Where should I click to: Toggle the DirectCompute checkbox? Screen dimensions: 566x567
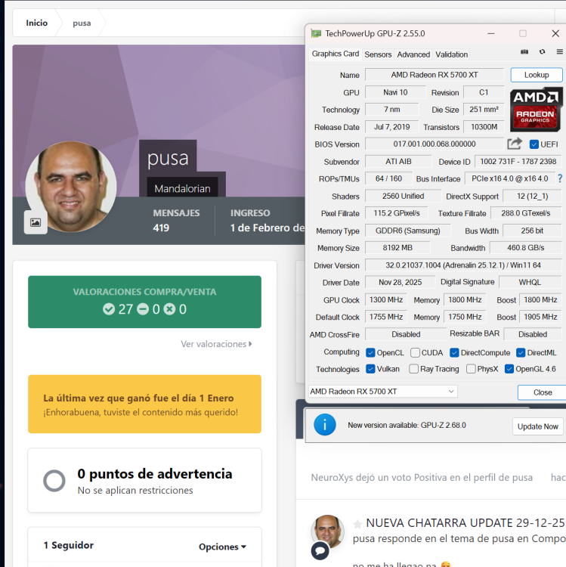point(454,352)
